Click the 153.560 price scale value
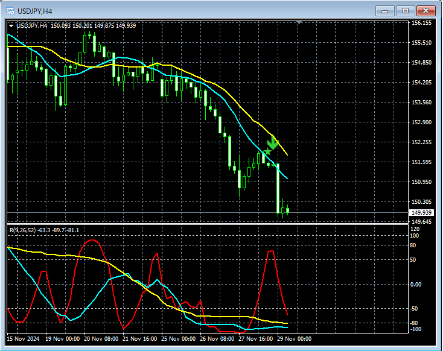Viewport: 443px width, 351px height. tap(421, 102)
